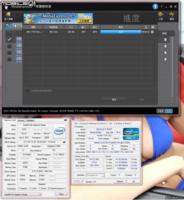Open the Memory tab in CPU-Z
Screen dimensions: 184x200
pyautogui.click(x=103, y=124)
